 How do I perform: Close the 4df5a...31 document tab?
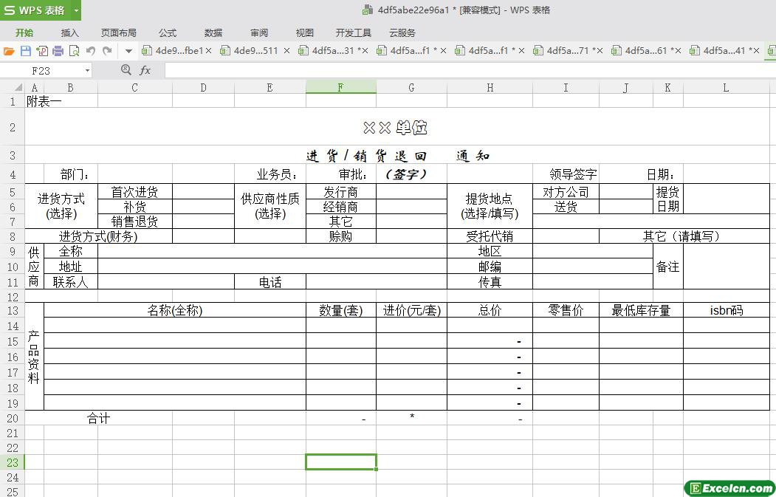click(x=365, y=50)
